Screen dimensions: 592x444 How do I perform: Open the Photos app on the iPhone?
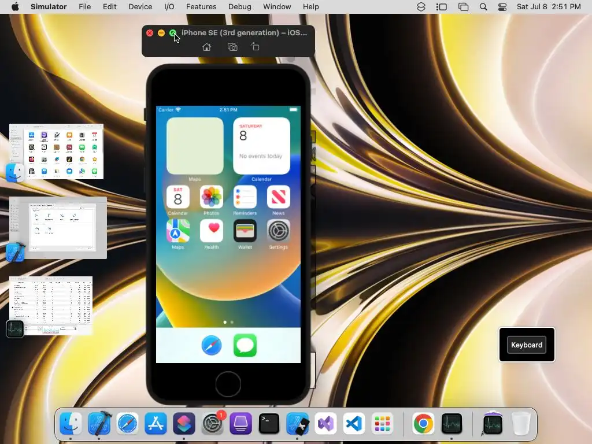click(x=212, y=197)
